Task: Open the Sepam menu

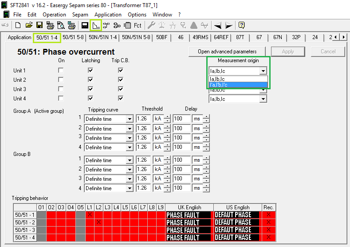Action: 80,15
